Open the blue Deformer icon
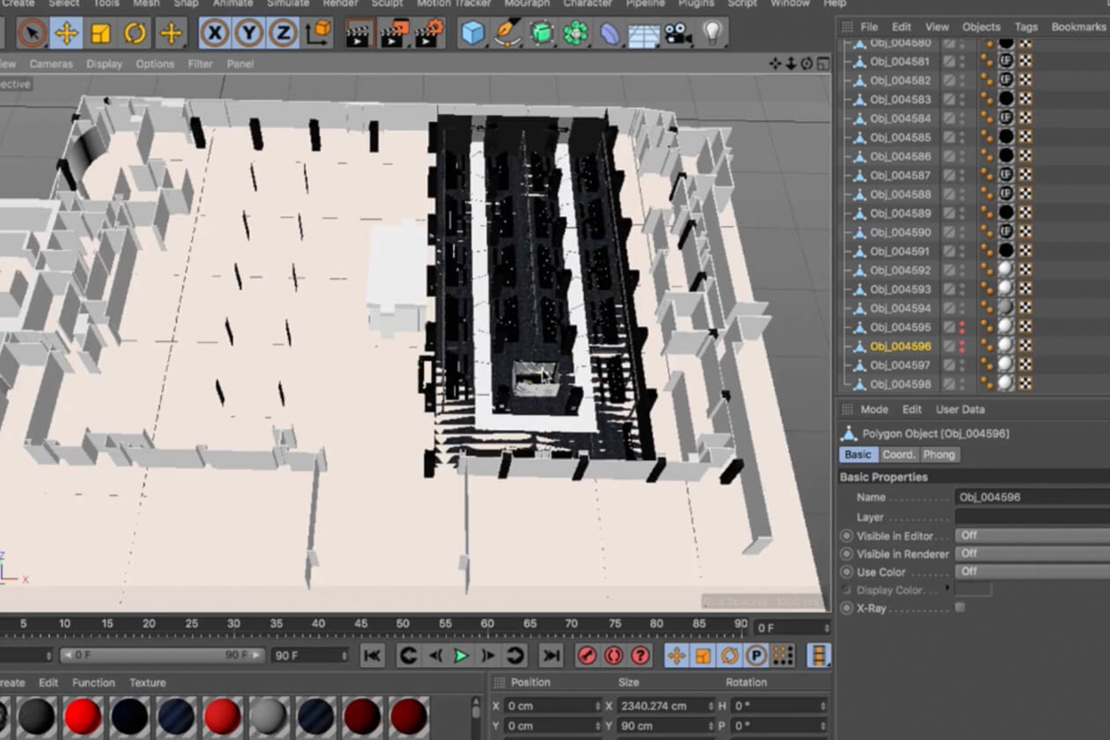The height and width of the screenshot is (740, 1110). 609,33
